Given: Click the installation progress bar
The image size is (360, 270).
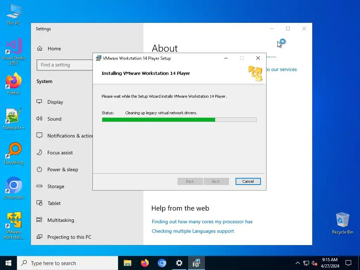Looking at the screenshot, I should tap(179, 120).
